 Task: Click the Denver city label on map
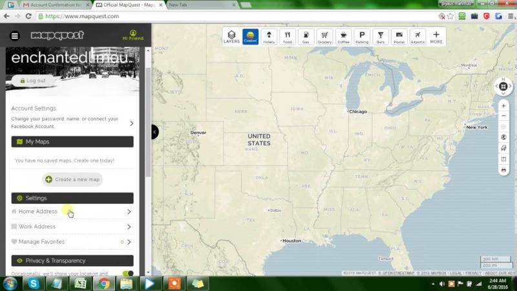pyautogui.click(x=198, y=133)
